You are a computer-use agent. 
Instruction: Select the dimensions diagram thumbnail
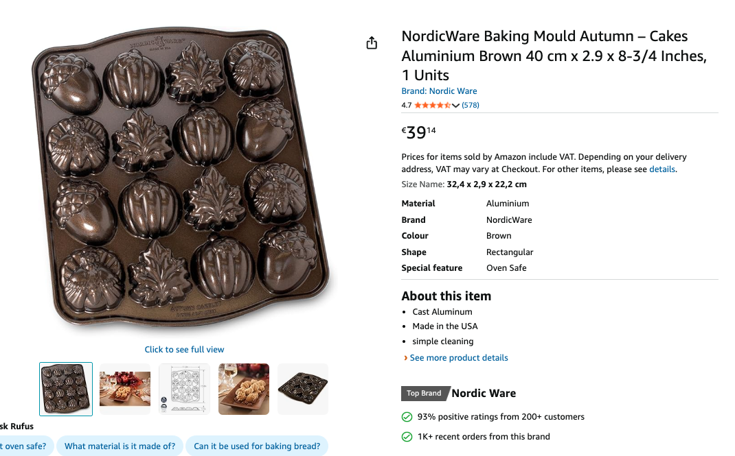tap(183, 389)
